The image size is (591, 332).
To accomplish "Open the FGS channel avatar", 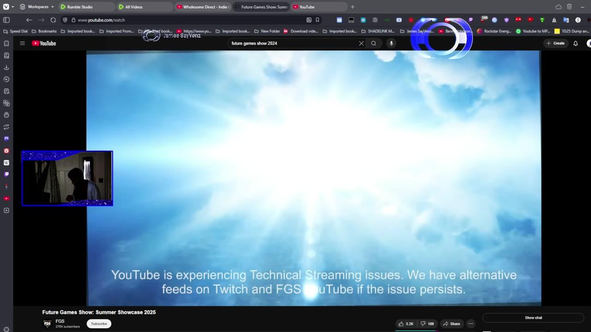I will pyautogui.click(x=47, y=324).
